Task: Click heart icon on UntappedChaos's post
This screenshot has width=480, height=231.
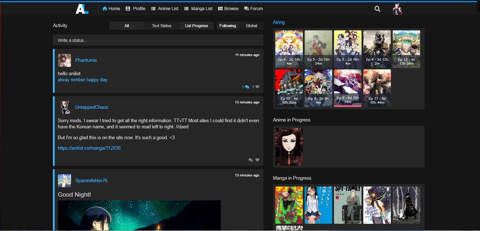Action: tap(258, 160)
